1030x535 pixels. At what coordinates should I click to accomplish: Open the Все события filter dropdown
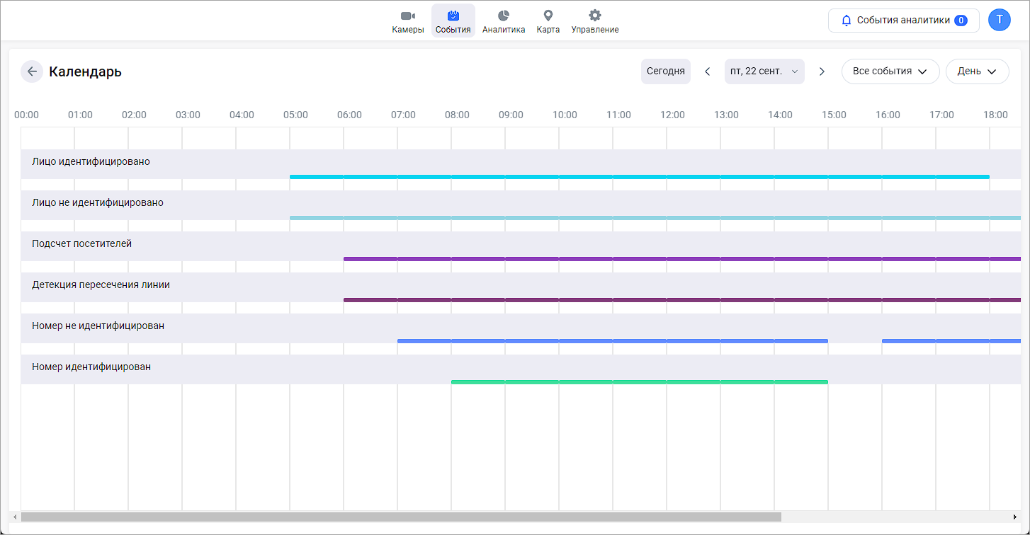pyautogui.click(x=890, y=71)
